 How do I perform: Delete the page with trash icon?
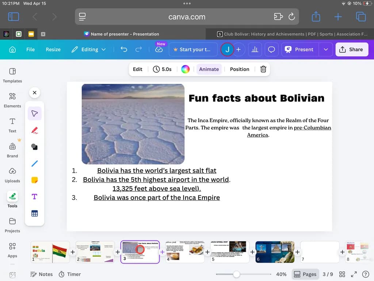pos(263,69)
